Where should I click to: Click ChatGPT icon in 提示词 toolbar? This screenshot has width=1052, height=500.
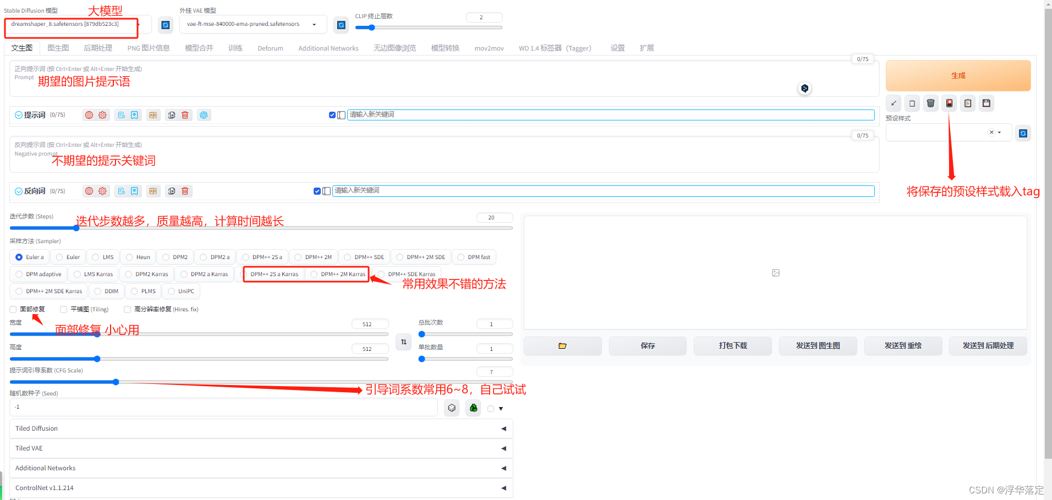pos(204,115)
